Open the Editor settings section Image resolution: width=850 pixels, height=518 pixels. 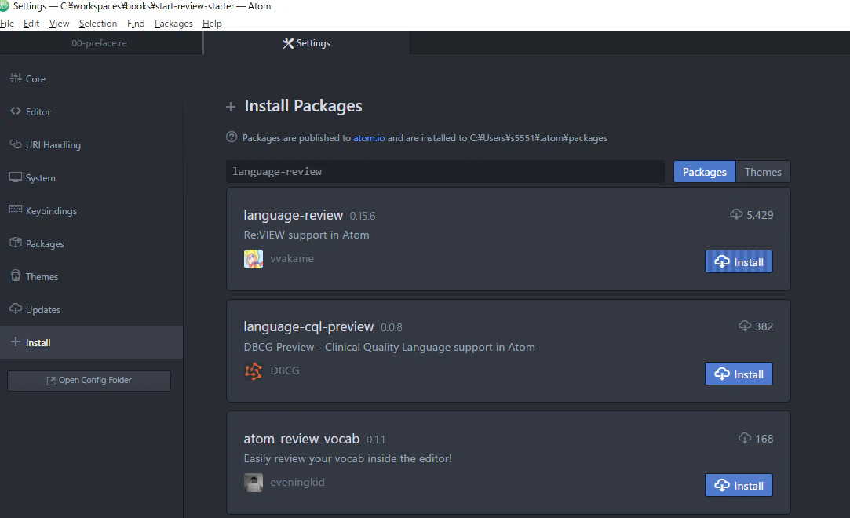91,112
